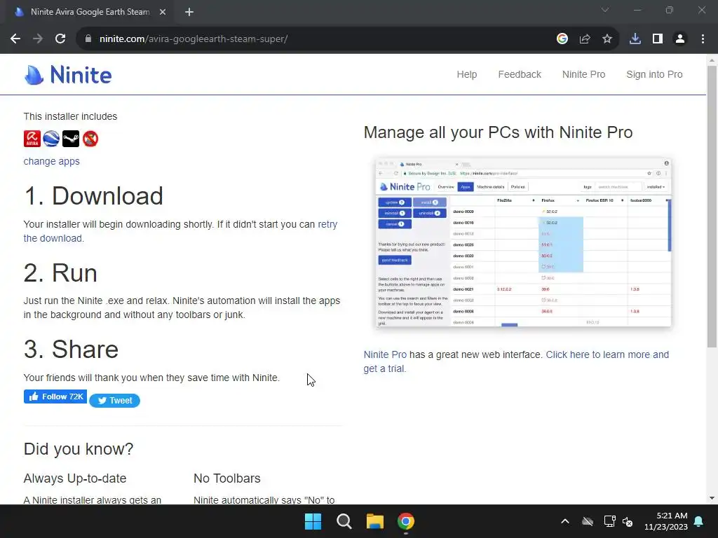Click the 'This installer includes' text
Screen dimensions: 718x538
point(70,117)
